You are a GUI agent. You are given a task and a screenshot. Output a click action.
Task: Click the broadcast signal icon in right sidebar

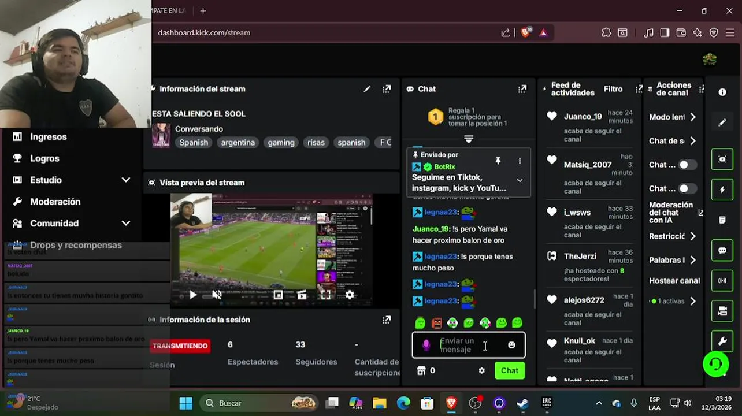(x=722, y=281)
